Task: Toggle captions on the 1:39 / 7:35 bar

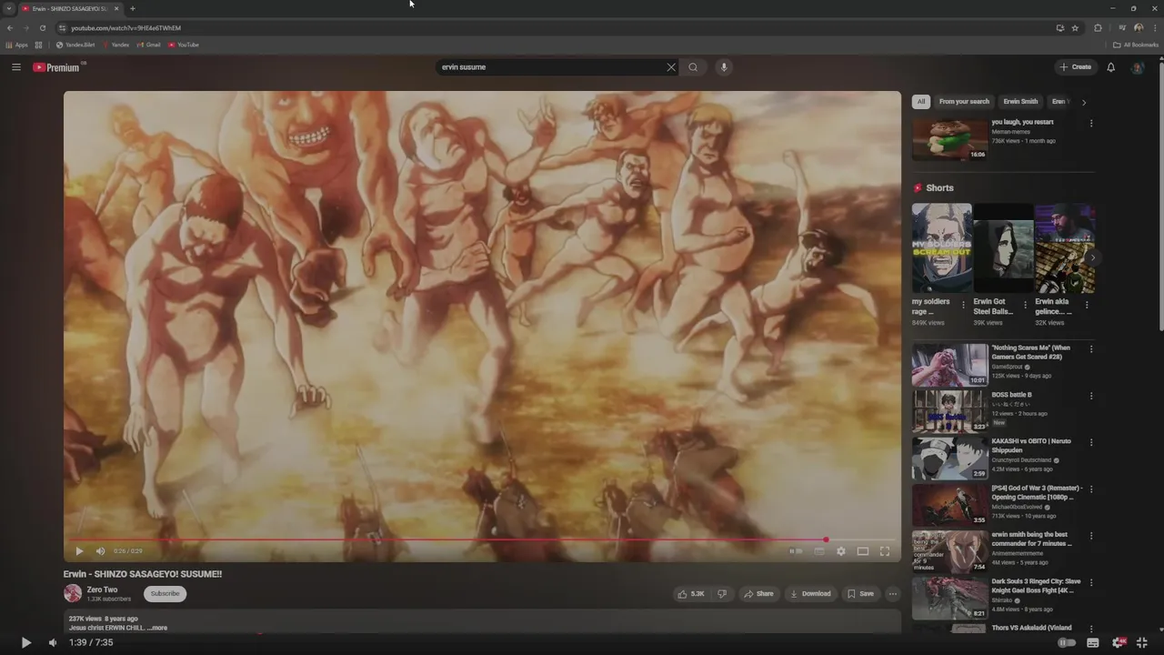Action: tap(1093, 642)
